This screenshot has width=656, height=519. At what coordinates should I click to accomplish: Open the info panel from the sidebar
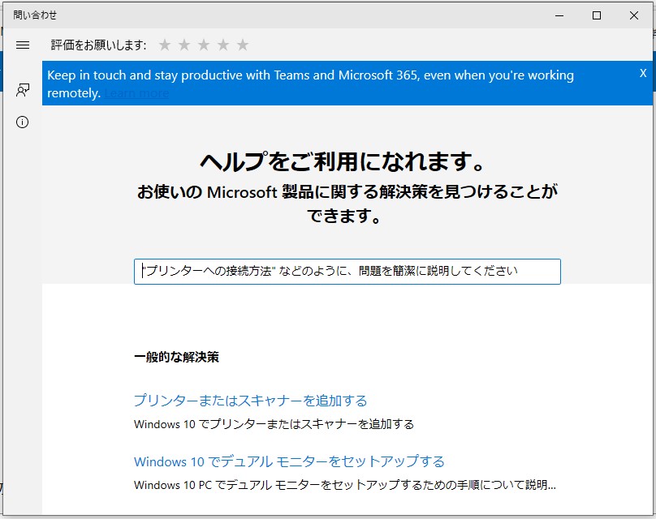22,122
